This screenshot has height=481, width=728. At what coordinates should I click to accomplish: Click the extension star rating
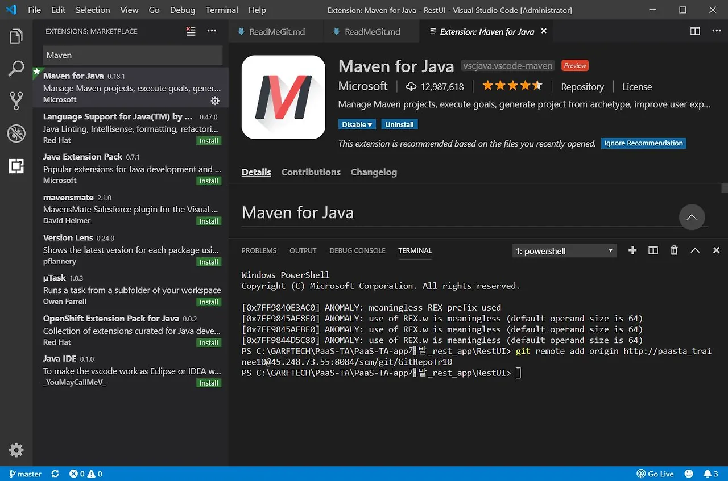512,86
